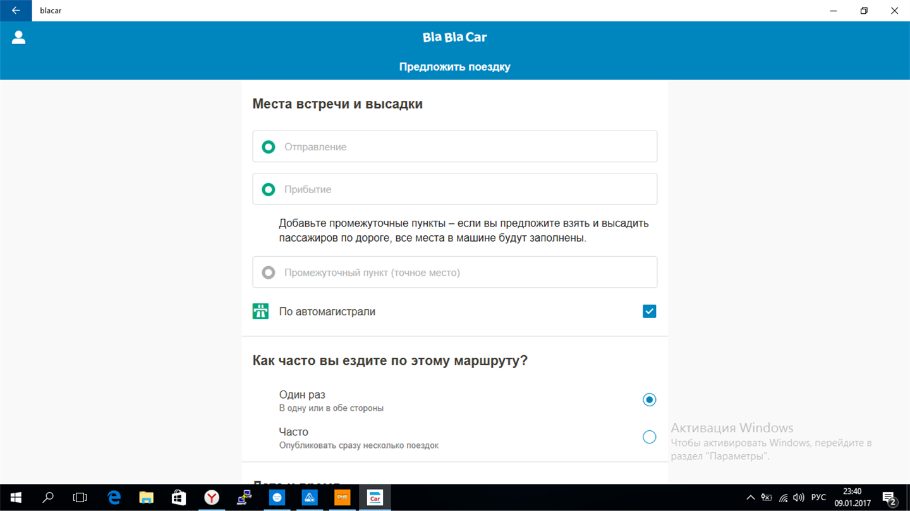
Task: Click the green marker in Прибытие field
Action: click(269, 189)
